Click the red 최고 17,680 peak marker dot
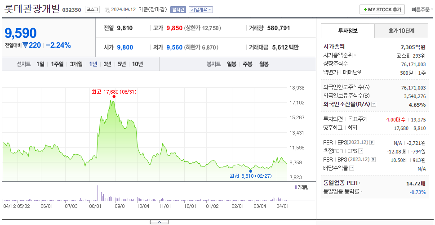This screenshot has height=225, width=435. click(114, 97)
